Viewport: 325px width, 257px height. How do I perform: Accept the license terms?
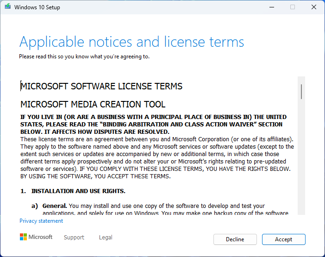(283, 239)
